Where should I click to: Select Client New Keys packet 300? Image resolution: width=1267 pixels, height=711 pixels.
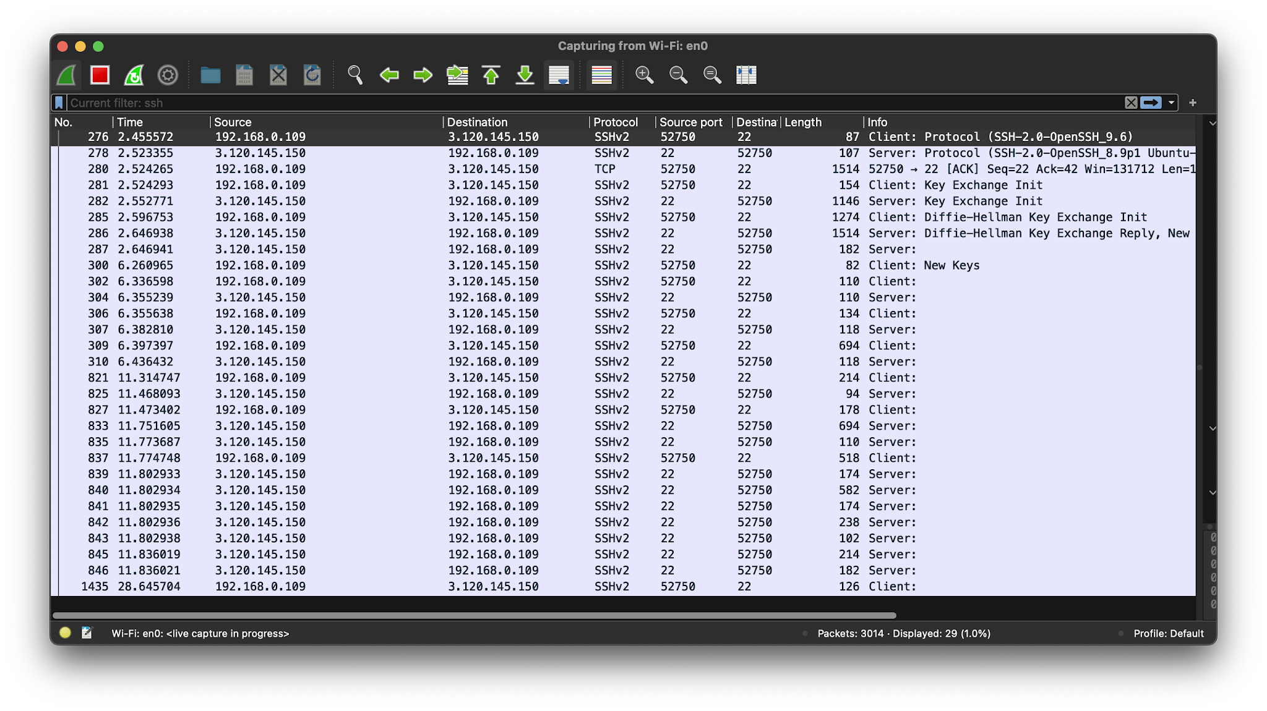[624, 265]
